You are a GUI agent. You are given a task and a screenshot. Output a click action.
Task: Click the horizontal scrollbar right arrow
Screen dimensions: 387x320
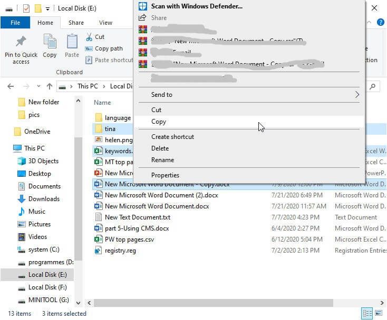click(x=382, y=303)
